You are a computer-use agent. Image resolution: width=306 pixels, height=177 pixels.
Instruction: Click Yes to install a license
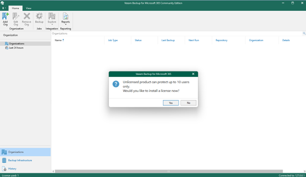coord(171,103)
